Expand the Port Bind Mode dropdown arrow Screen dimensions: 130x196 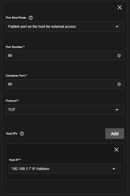click(x=117, y=27)
